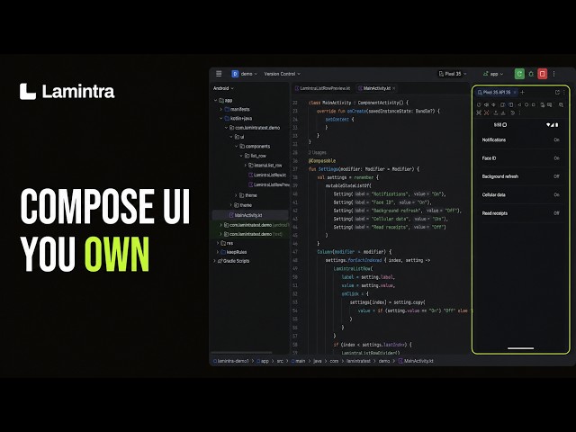Toggle the Background refresh setting row
The height and width of the screenshot is (432, 576).
click(x=520, y=176)
